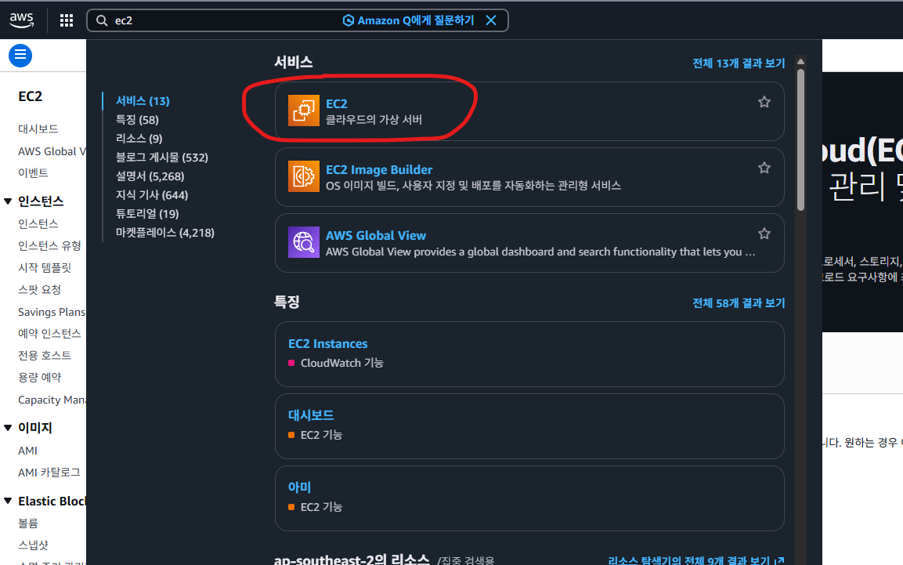Open the AWS Global View link
903x565 pixels.
(376, 235)
